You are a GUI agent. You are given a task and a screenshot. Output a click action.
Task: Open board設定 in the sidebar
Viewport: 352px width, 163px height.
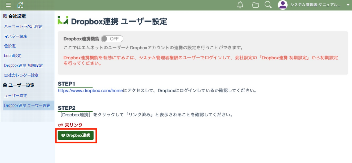click(13, 56)
